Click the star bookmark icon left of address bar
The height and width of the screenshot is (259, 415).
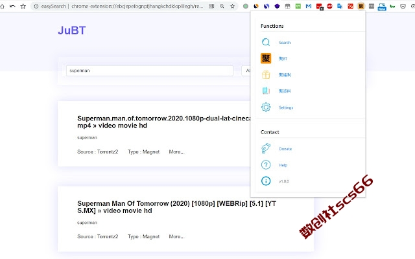pyautogui.click(x=23, y=6)
